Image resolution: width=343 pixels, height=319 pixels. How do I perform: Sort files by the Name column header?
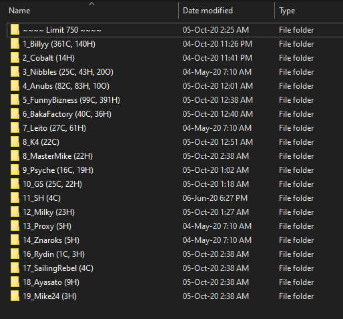[19, 11]
